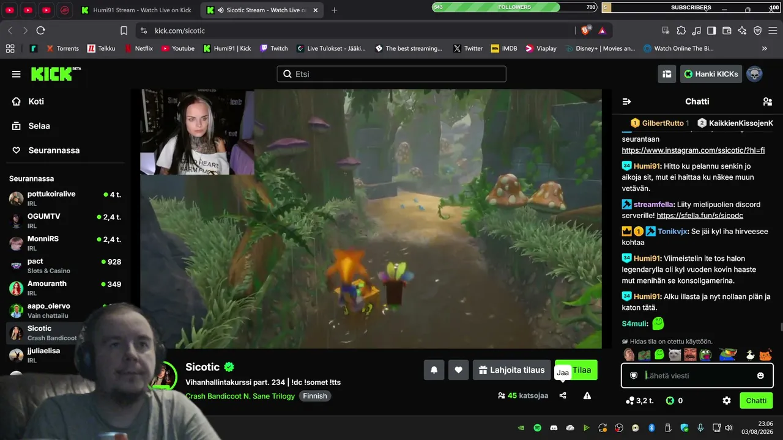This screenshot has height=440, width=783.
Task: Click the heart follow button for Sicotic
Action: [x=458, y=370]
